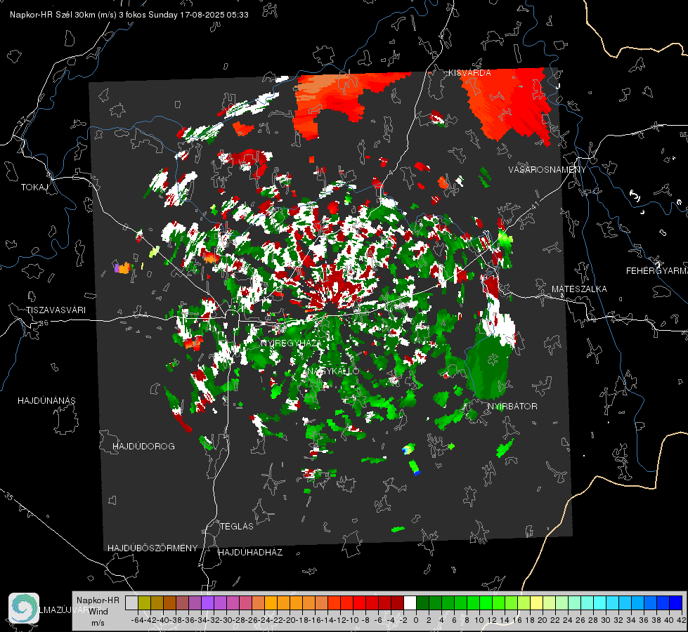Click the 'Wind' label in the legend box

pos(98,612)
